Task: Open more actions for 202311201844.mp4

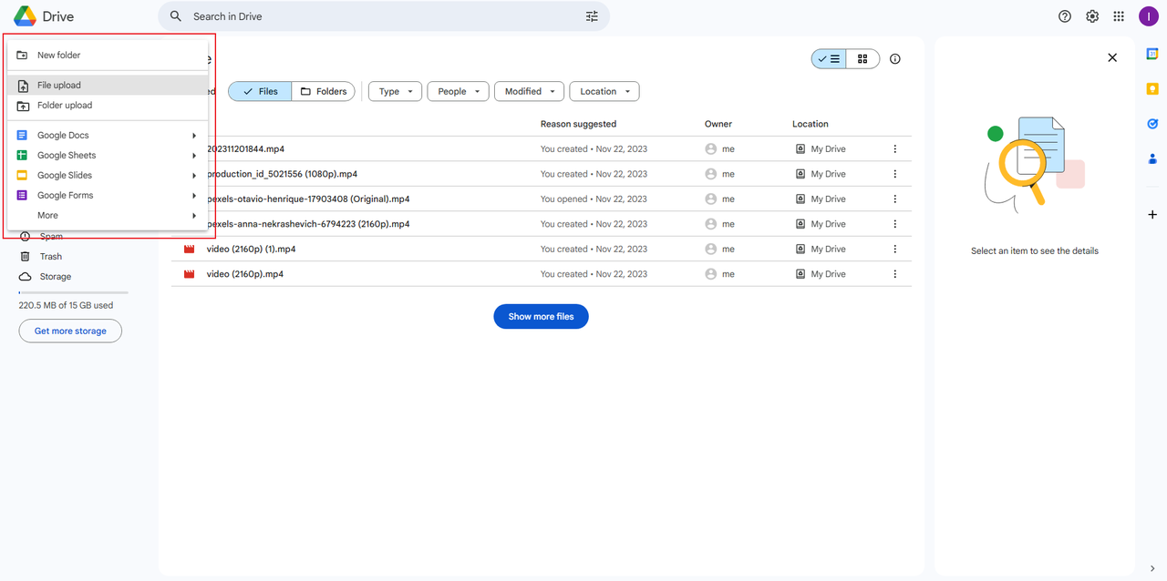Action: tap(895, 148)
